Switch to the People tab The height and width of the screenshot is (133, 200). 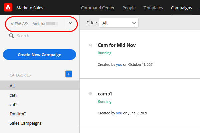(x=129, y=8)
